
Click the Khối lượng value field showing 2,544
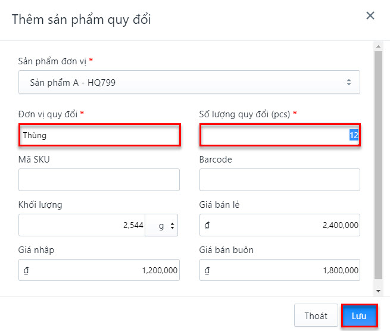(x=82, y=225)
